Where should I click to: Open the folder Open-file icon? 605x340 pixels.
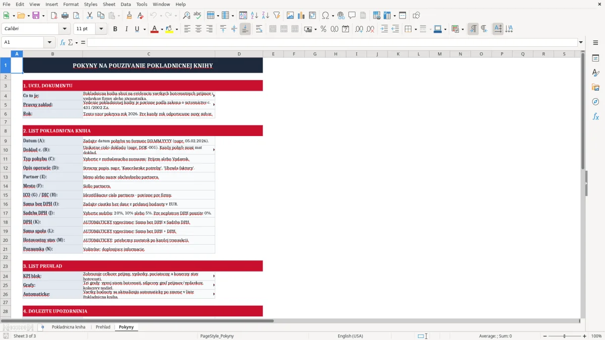(20, 16)
